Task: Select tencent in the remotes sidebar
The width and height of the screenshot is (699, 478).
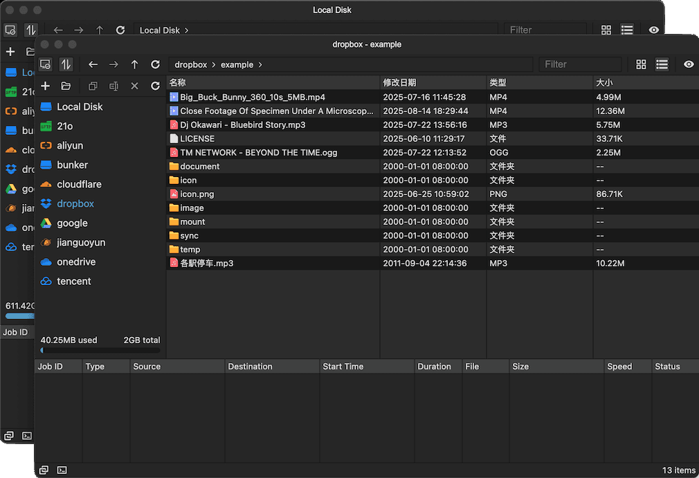Action: (73, 282)
